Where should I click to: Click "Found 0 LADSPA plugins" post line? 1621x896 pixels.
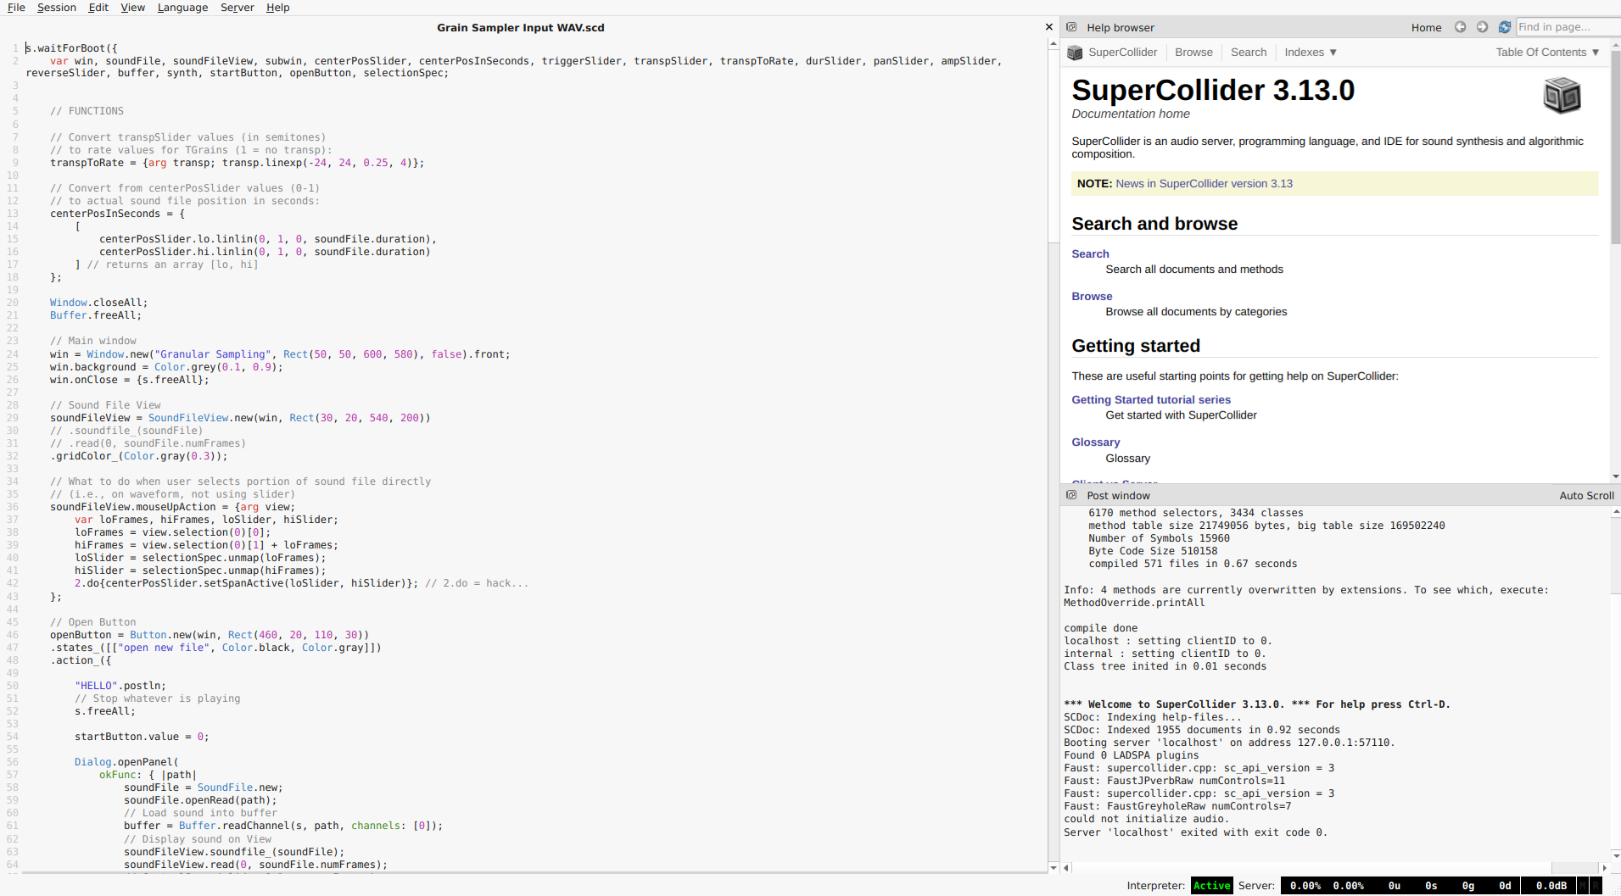coord(1132,756)
